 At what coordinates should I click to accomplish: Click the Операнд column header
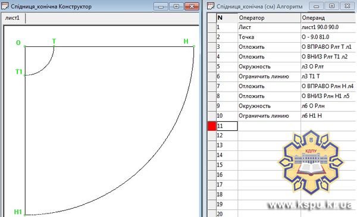point(328,18)
